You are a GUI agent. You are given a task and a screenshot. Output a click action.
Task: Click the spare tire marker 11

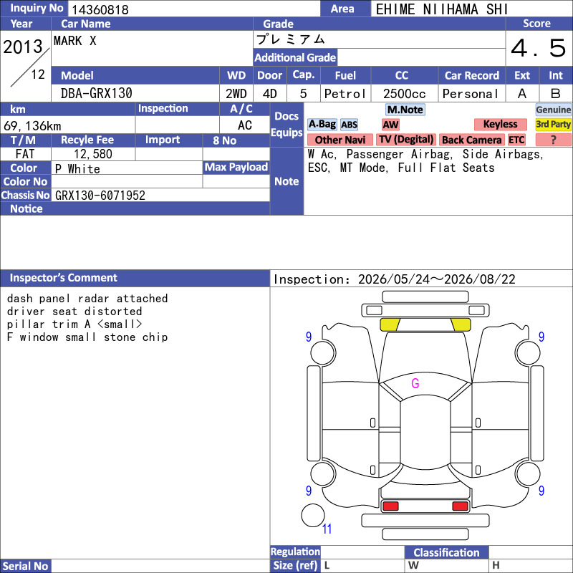327,529
